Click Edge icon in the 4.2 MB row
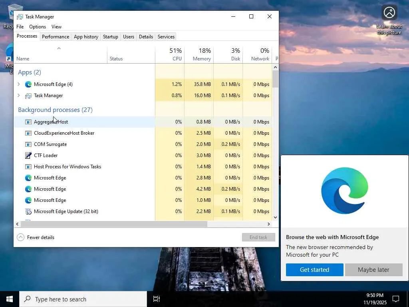Image resolution: width=409 pixels, height=307 pixels. pos(28,189)
